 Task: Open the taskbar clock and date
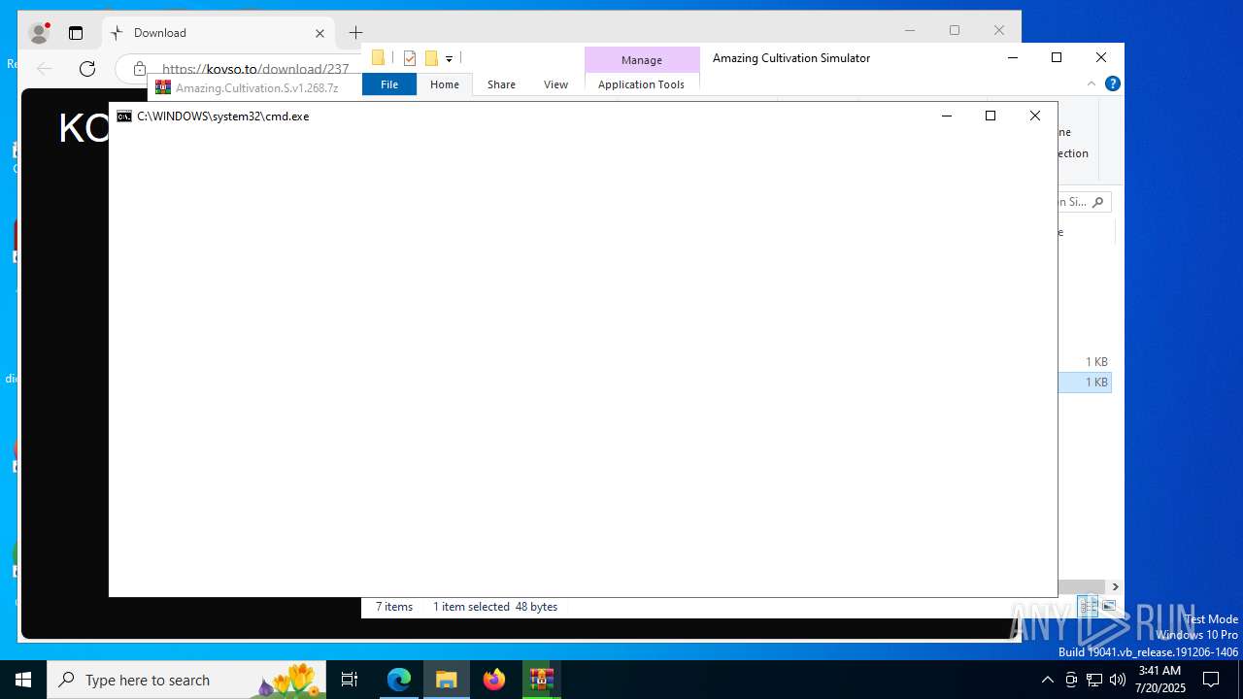tap(1159, 680)
